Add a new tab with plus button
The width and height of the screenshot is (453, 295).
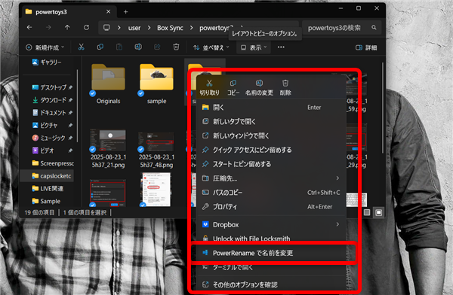pos(125,12)
